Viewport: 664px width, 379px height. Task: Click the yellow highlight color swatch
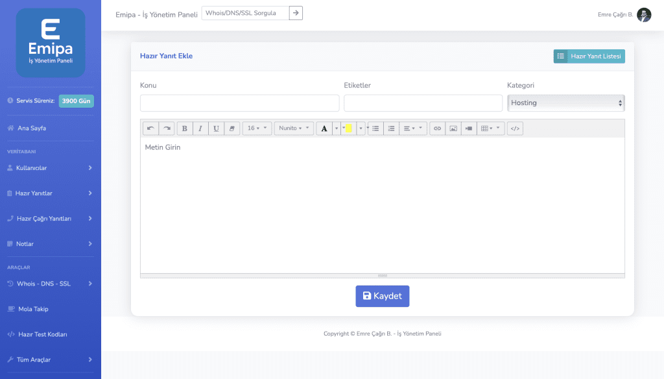pos(349,128)
